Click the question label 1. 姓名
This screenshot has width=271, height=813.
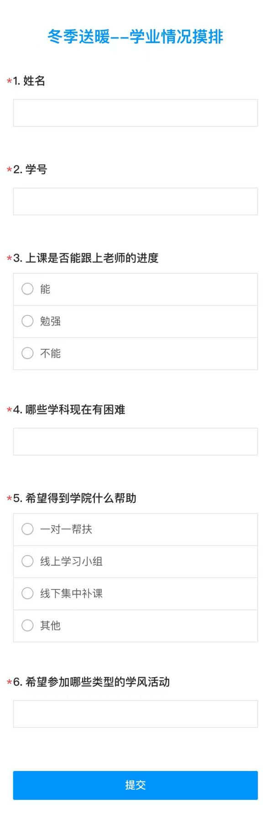(x=29, y=81)
